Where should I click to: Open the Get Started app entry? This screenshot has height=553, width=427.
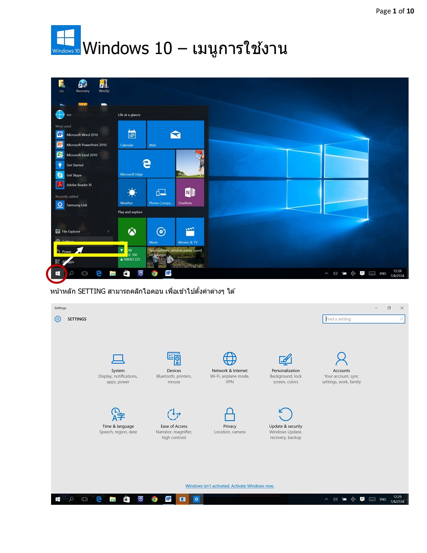[x=82, y=165]
